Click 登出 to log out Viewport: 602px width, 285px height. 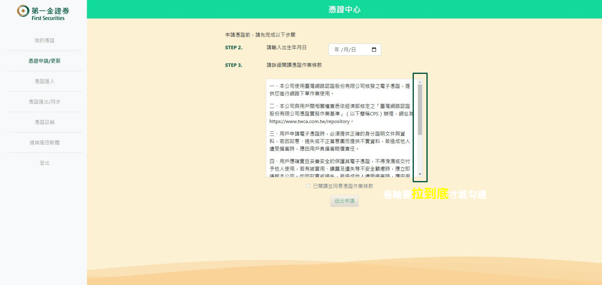[45, 163]
